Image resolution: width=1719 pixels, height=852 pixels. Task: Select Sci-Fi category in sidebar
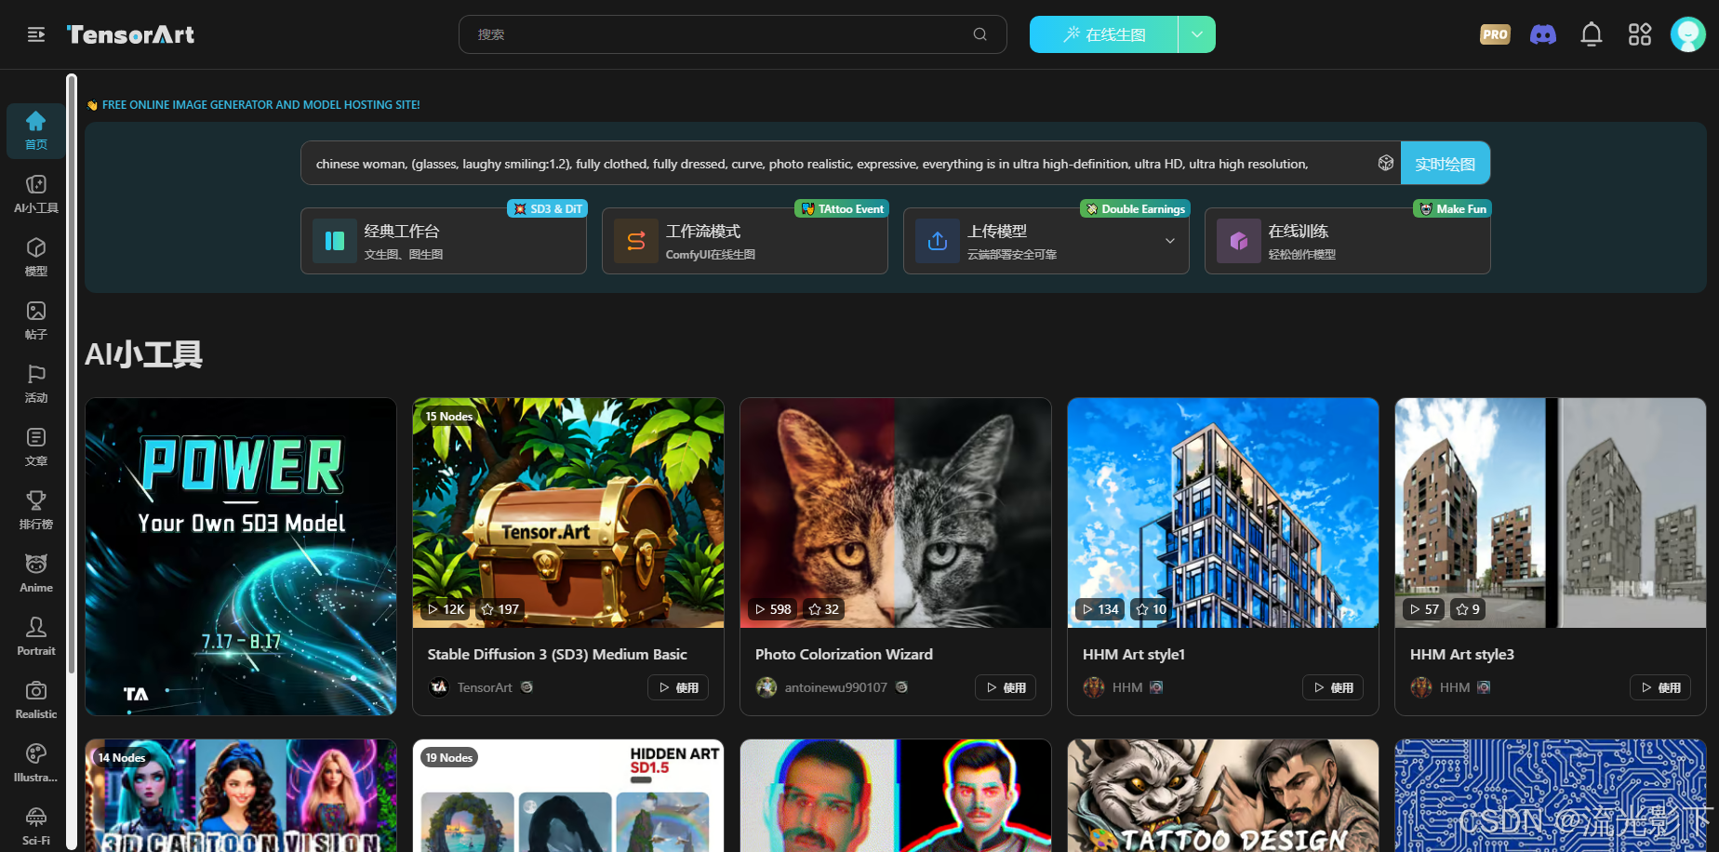click(36, 826)
